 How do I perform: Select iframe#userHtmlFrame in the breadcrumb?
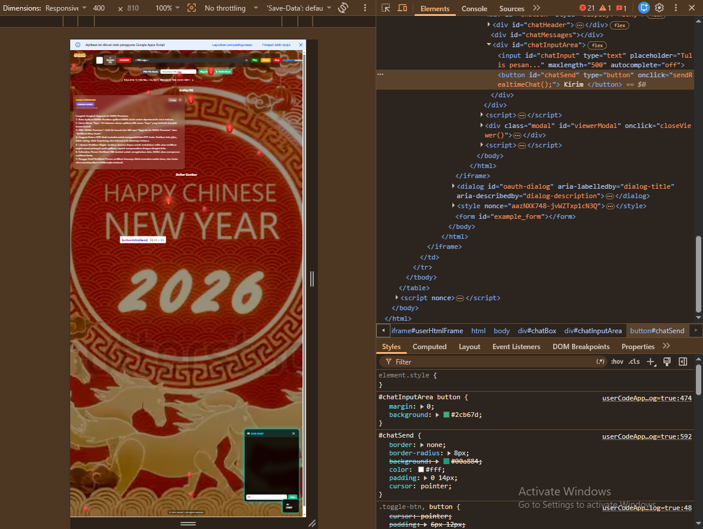coord(427,331)
